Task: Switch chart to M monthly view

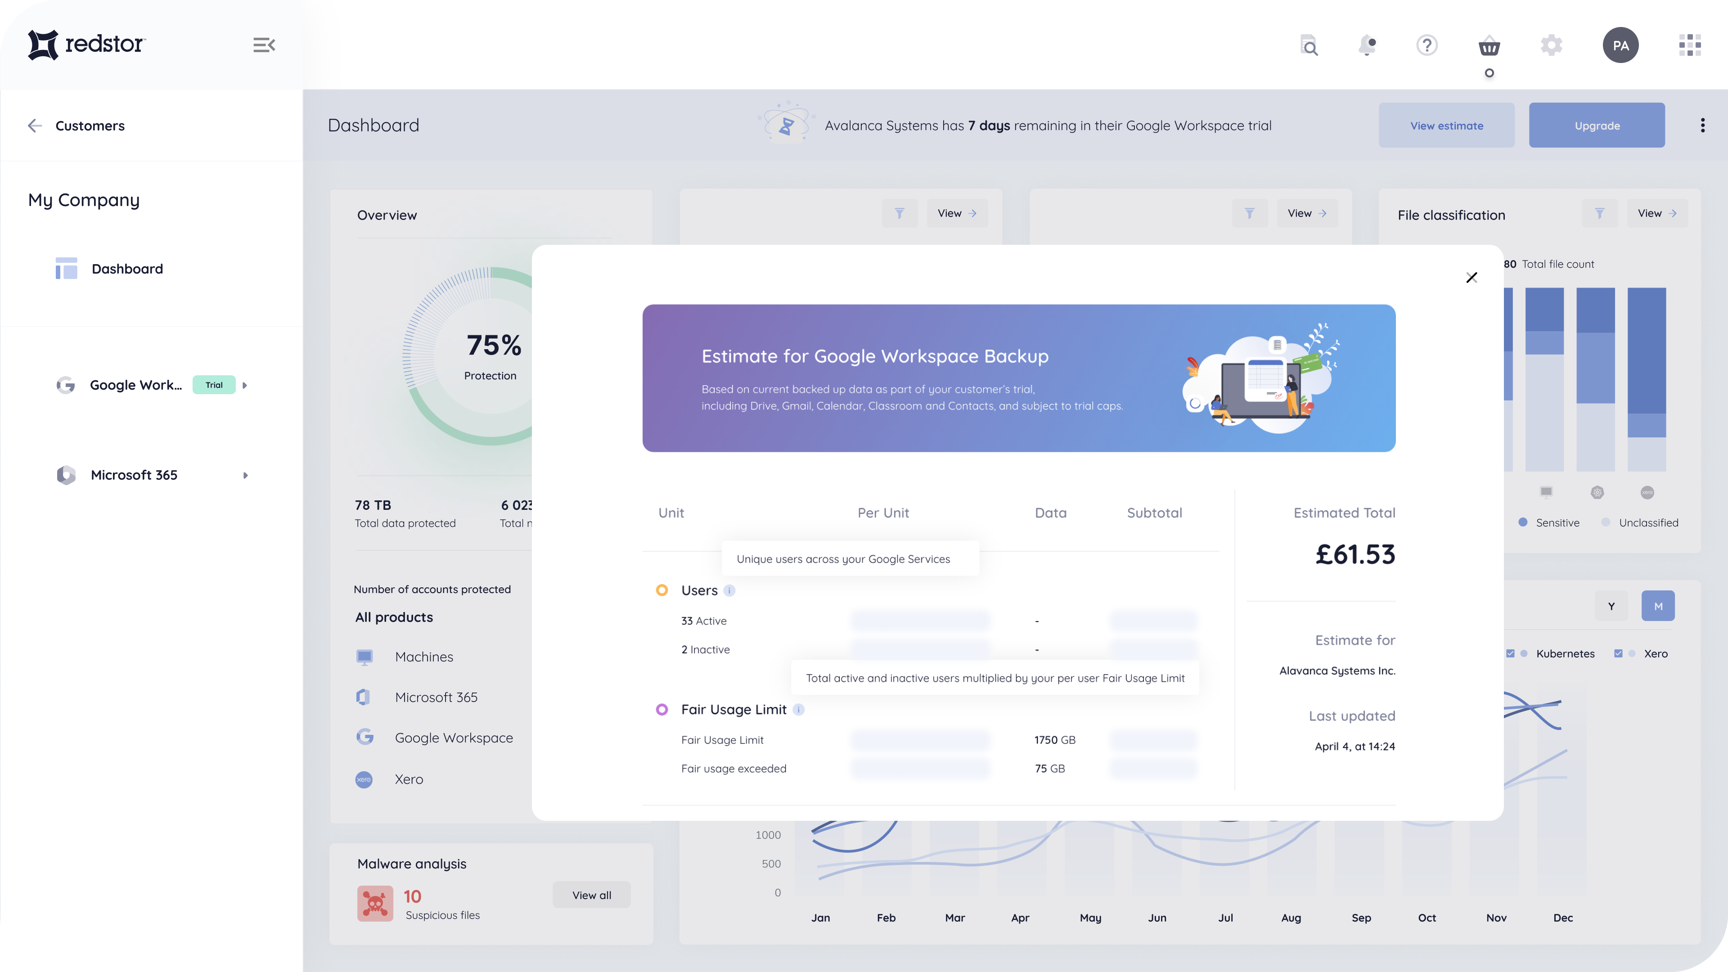Action: tap(1657, 607)
